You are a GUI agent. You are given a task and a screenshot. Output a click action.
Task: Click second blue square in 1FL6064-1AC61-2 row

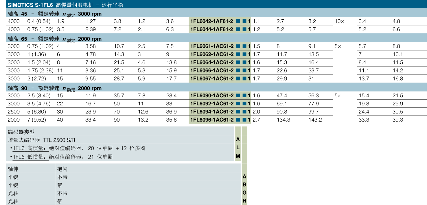(x=244, y=63)
